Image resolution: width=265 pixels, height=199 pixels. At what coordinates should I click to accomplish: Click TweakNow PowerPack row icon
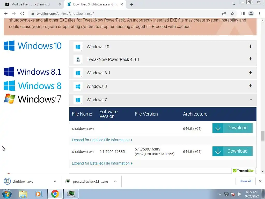pyautogui.click(x=78, y=59)
